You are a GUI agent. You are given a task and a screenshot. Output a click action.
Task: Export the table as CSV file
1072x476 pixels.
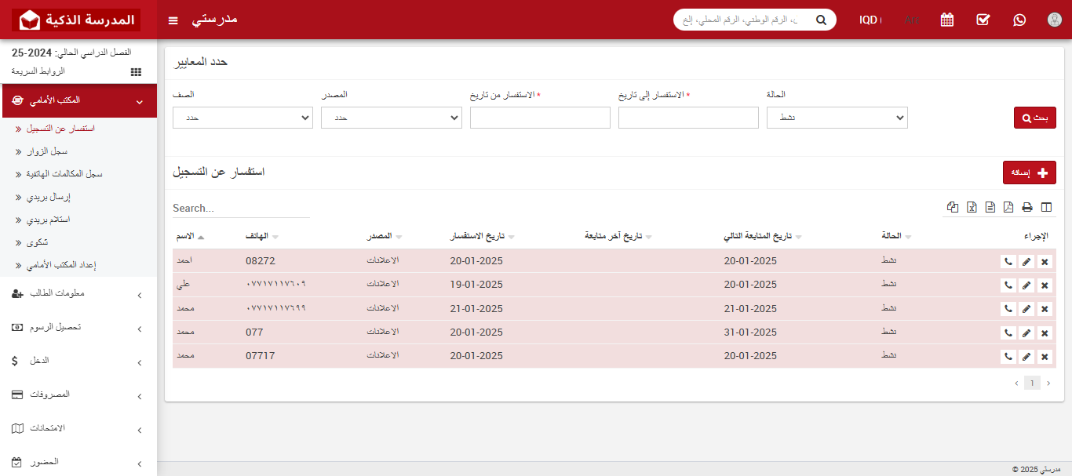990,207
